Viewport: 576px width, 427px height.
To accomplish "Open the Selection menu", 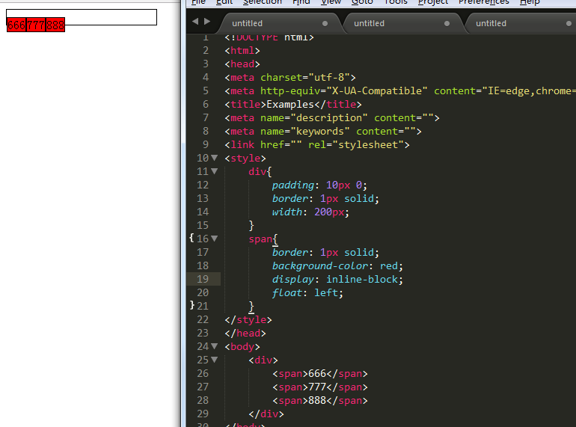I will [263, 2].
